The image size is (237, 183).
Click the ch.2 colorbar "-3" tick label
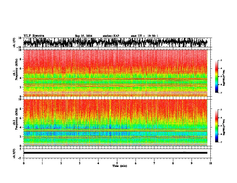point(221,110)
